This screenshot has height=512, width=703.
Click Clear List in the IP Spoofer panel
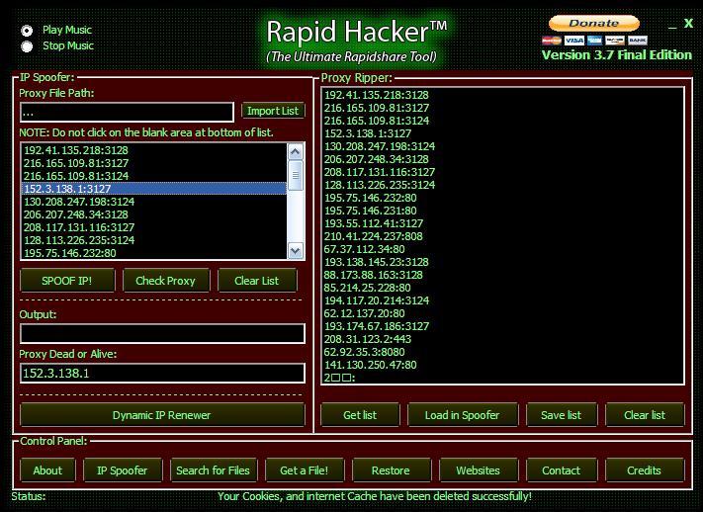point(257,281)
